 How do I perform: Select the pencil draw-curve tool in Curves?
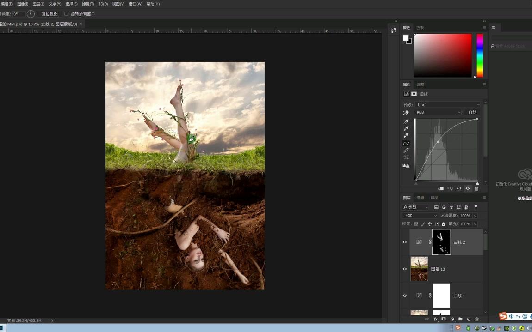pos(406,151)
